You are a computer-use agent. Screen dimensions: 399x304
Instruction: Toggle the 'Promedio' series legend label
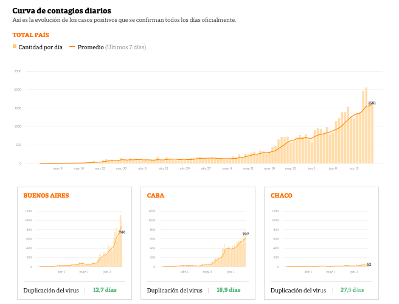(91, 47)
